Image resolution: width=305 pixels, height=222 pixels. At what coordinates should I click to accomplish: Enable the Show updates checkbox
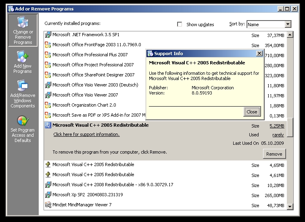tap(180, 25)
